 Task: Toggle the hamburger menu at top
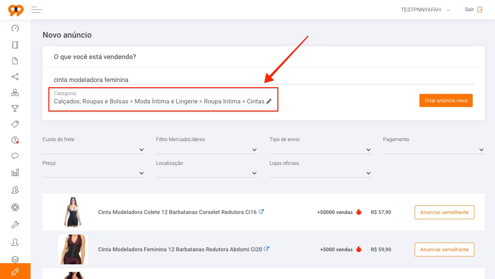click(37, 10)
